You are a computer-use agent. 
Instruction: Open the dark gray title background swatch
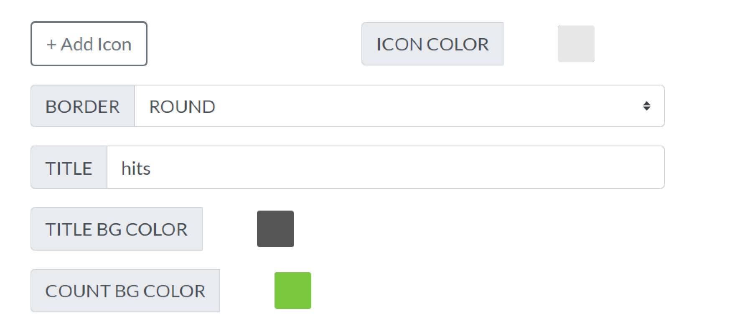(275, 229)
